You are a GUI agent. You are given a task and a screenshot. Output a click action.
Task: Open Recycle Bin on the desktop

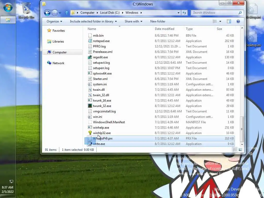point(26,10)
